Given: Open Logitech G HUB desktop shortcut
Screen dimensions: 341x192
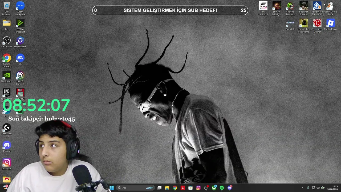Looking at the screenshot, I should click(7, 130).
